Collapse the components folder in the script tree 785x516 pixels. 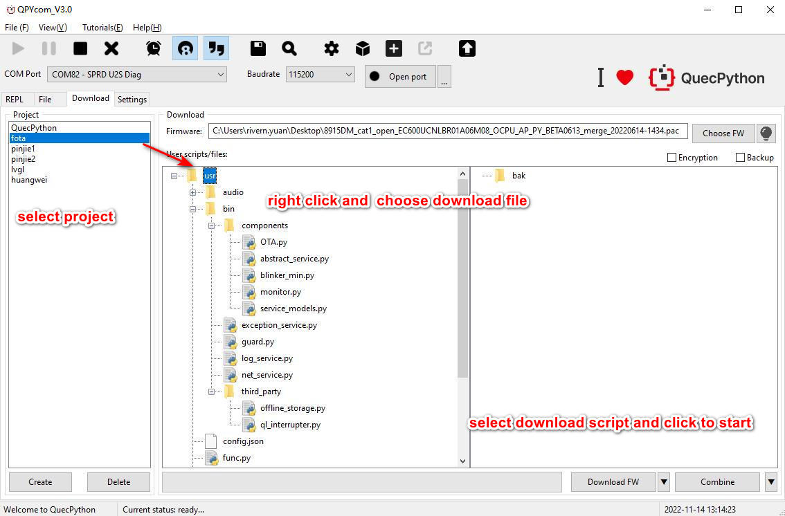pyautogui.click(x=211, y=225)
